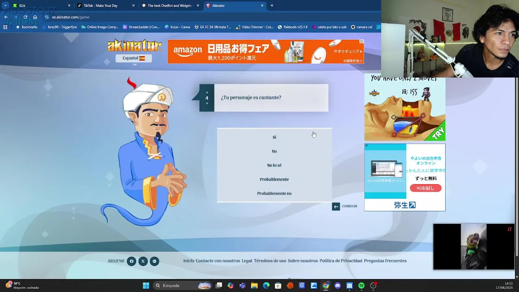Image resolution: width=519 pixels, height=292 pixels.
Task: Open Términos de uso footer link
Action: tap(270, 261)
